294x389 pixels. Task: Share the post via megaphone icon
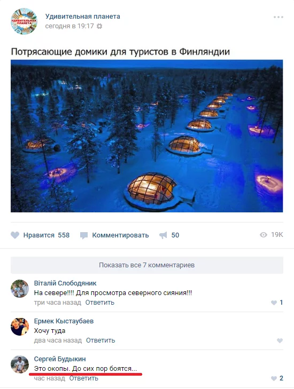pos(163,235)
